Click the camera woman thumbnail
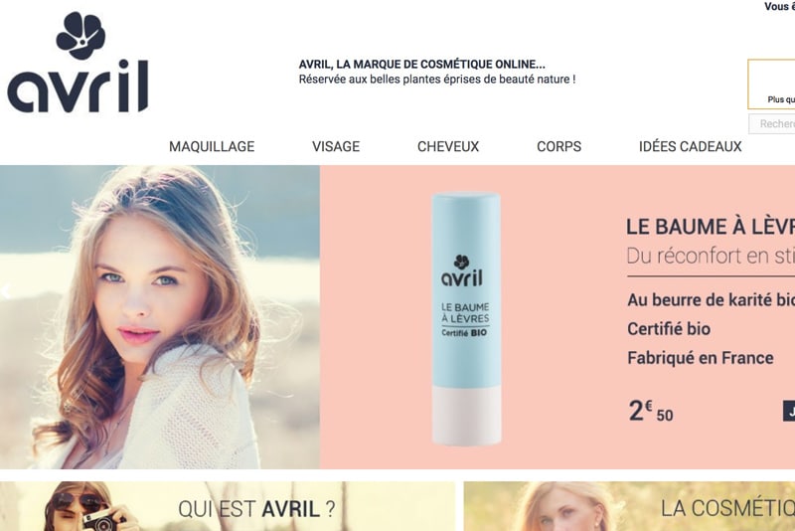Viewport: 795px width, 531px height. [88, 506]
